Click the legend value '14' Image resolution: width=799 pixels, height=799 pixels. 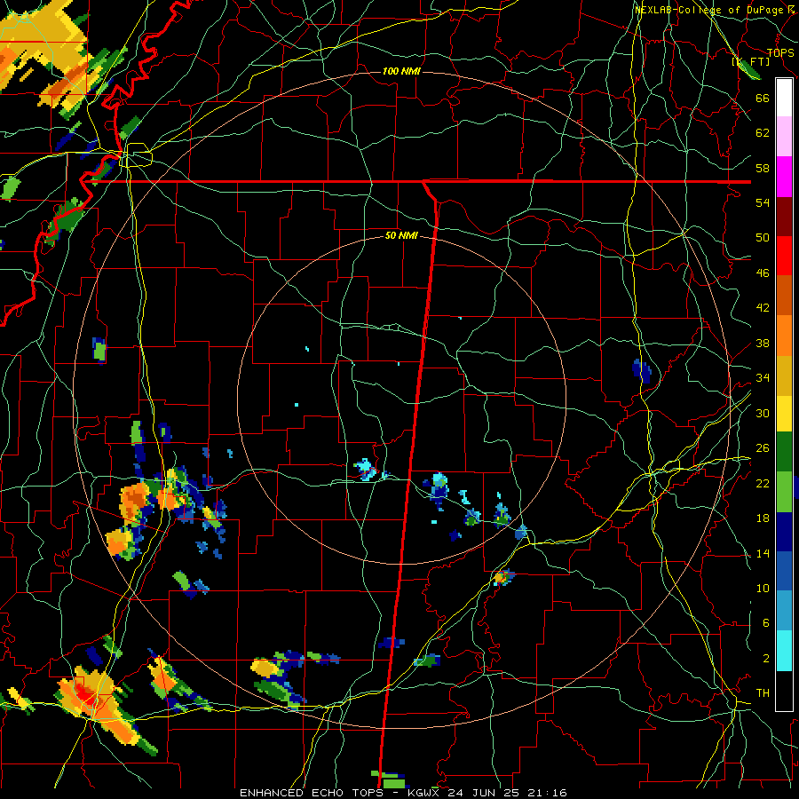tap(763, 553)
